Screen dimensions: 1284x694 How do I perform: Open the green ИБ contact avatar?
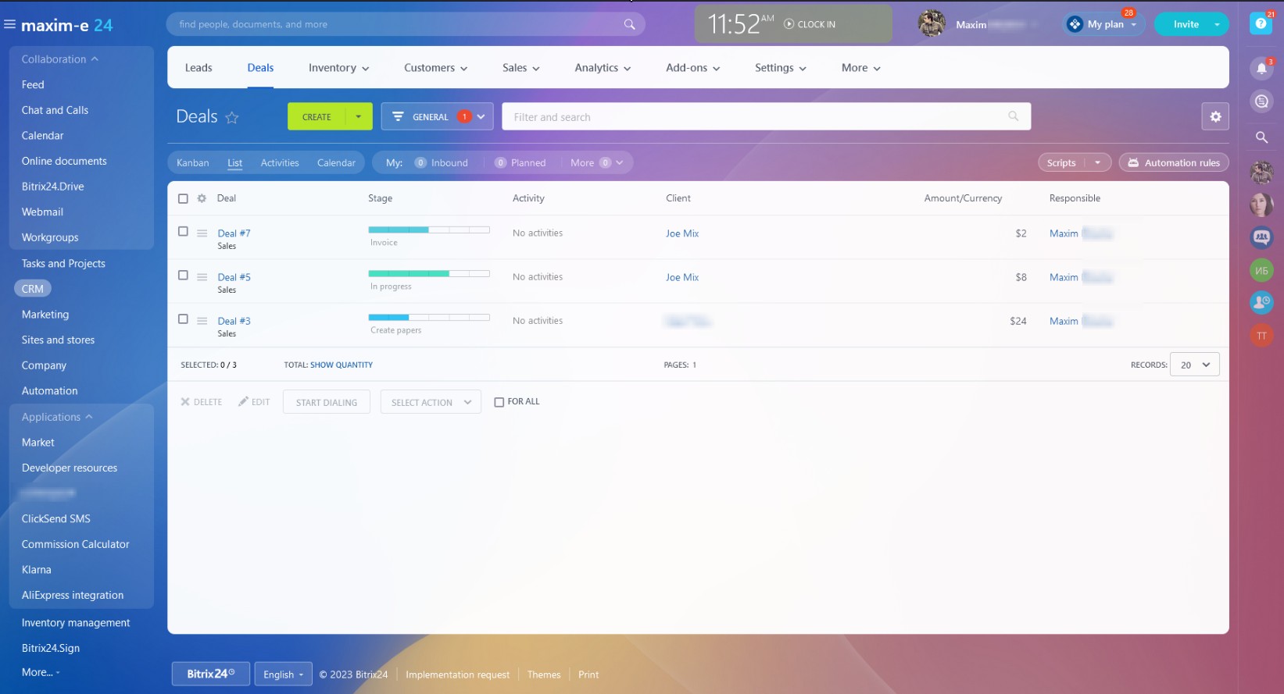point(1261,270)
